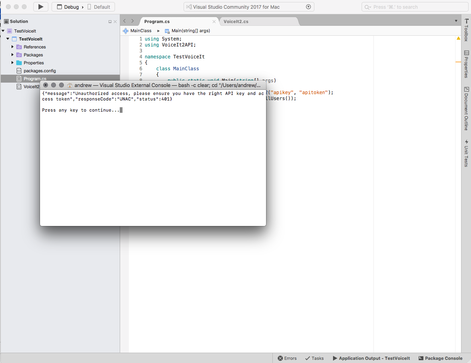Image resolution: width=471 pixels, height=363 pixels.
Task: Collapse the TestVoiceIt solution node
Action: (x=3, y=31)
